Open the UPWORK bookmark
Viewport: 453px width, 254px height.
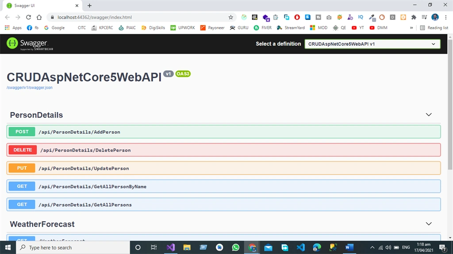(183, 28)
